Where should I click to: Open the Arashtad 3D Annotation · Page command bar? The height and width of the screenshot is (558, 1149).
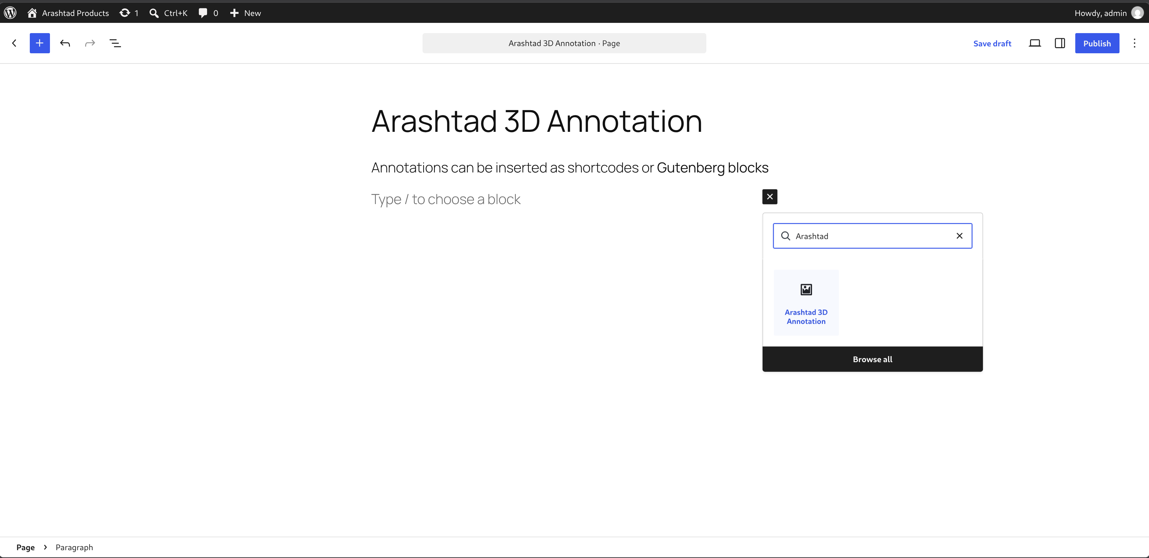tap(564, 43)
